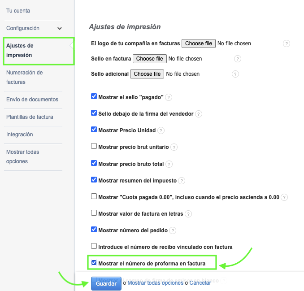Uncheck Mostrar el sello "pagado" checkbox
304x291 pixels.
pos(94,96)
